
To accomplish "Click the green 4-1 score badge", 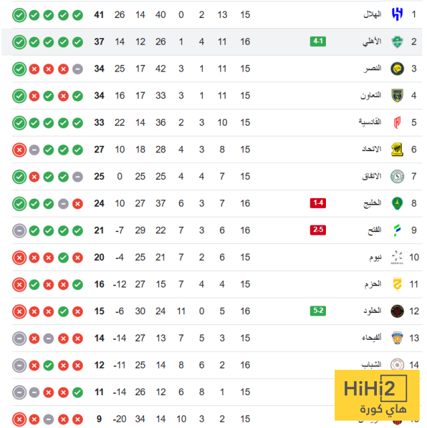I will click(318, 41).
